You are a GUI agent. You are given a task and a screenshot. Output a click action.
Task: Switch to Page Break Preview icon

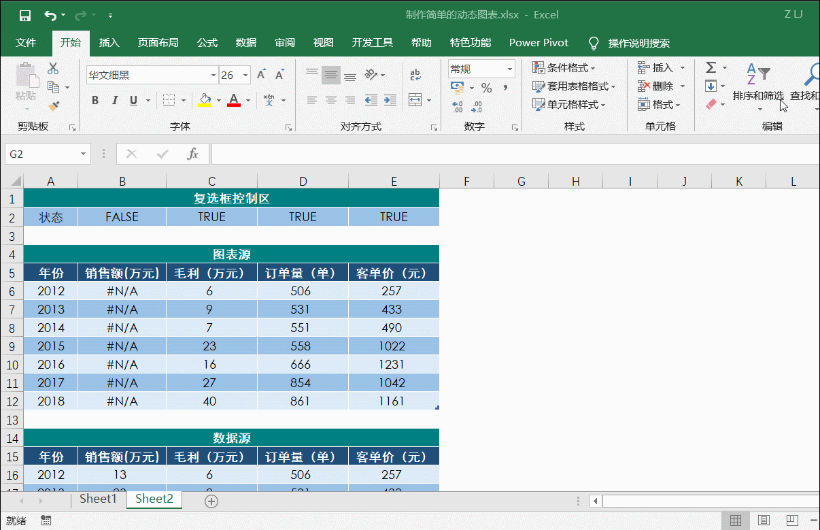[x=791, y=520]
